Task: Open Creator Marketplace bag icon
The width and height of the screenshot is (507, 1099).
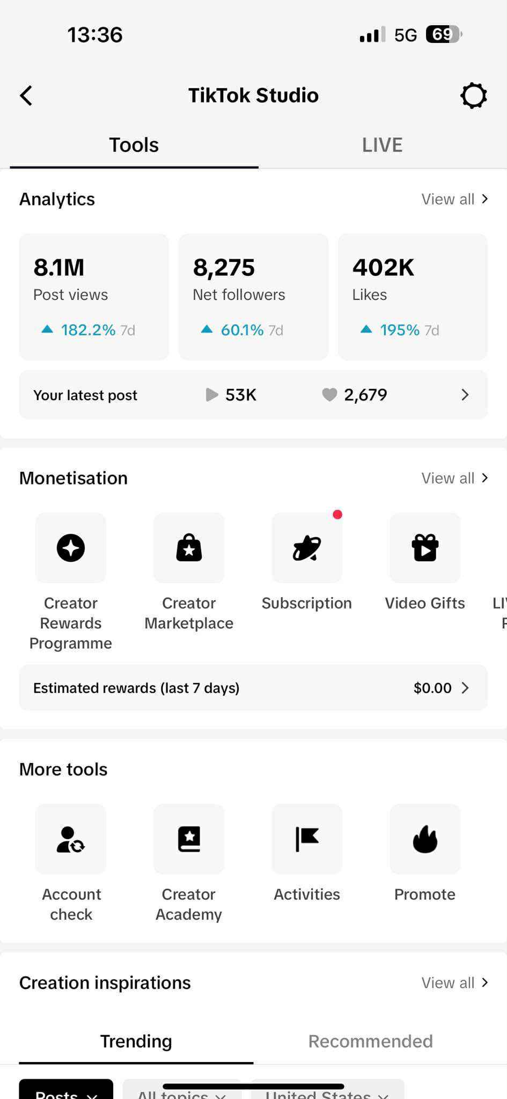Action: [x=189, y=548]
